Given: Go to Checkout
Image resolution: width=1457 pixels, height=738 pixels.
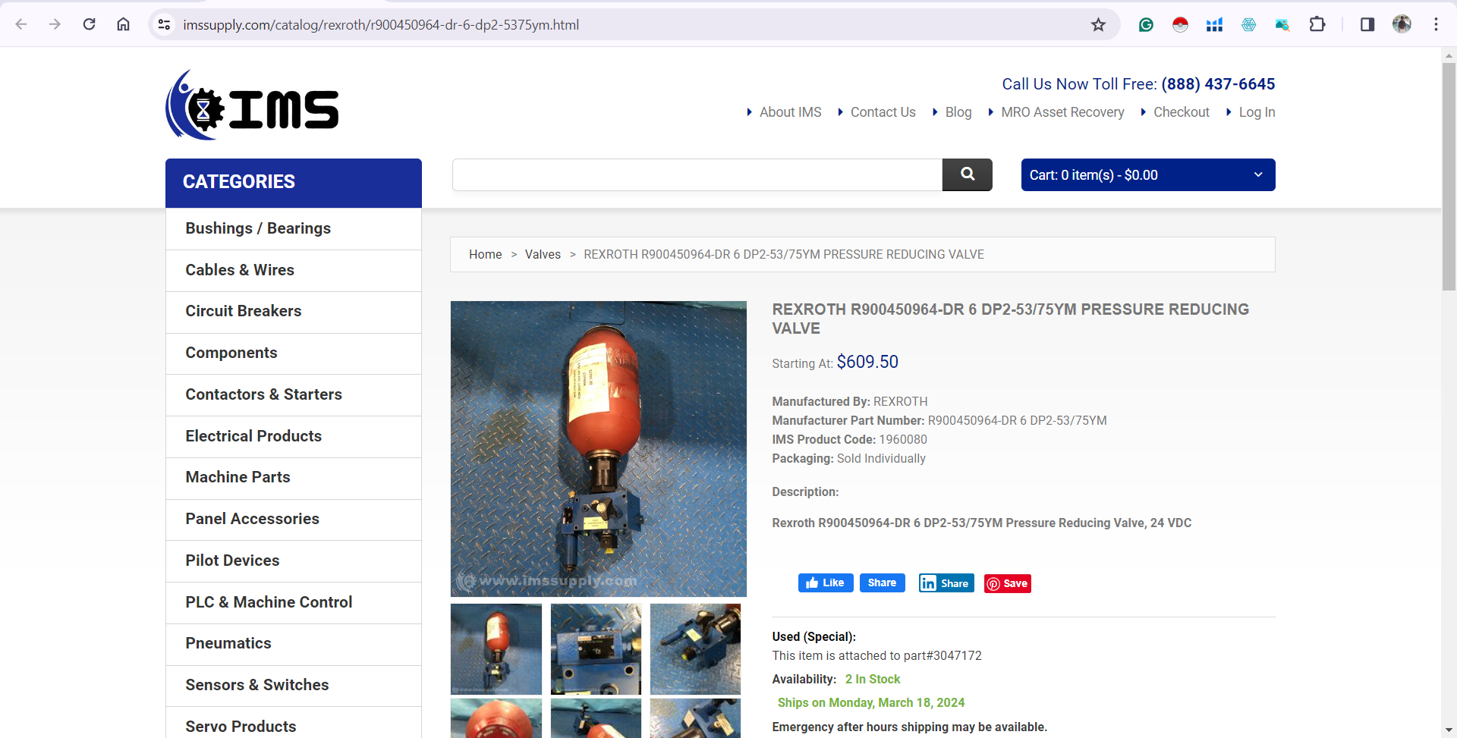Looking at the screenshot, I should (x=1182, y=112).
